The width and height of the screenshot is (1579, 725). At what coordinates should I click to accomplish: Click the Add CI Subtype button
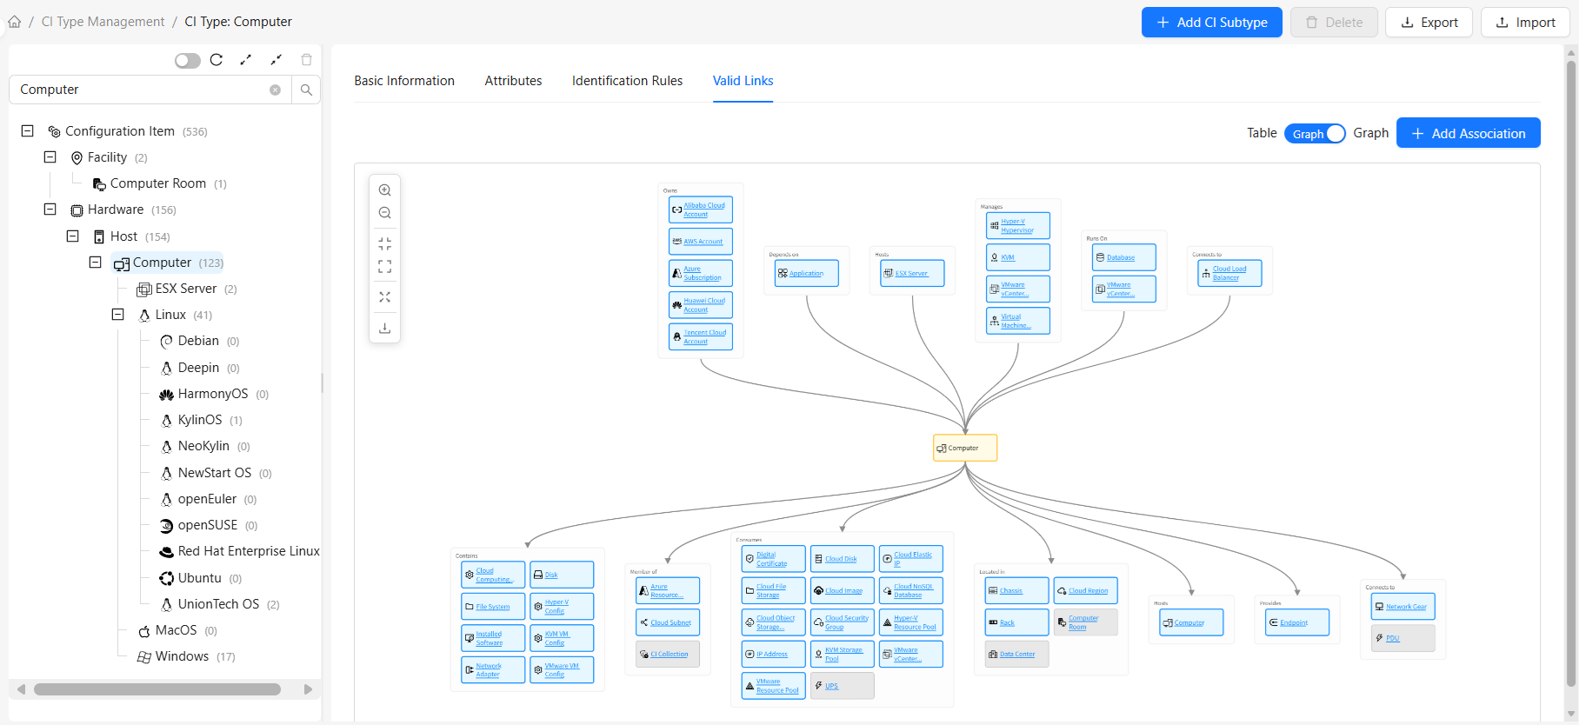[1211, 23]
